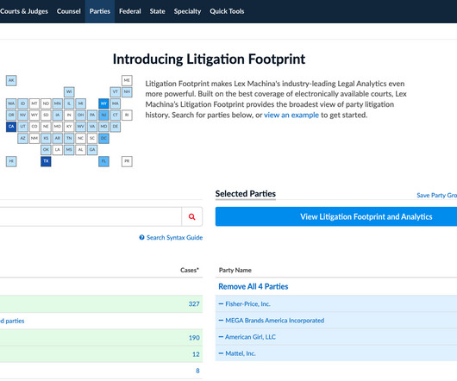Open the Specialty menu
Screen dimensions: 457x381
(x=187, y=11)
